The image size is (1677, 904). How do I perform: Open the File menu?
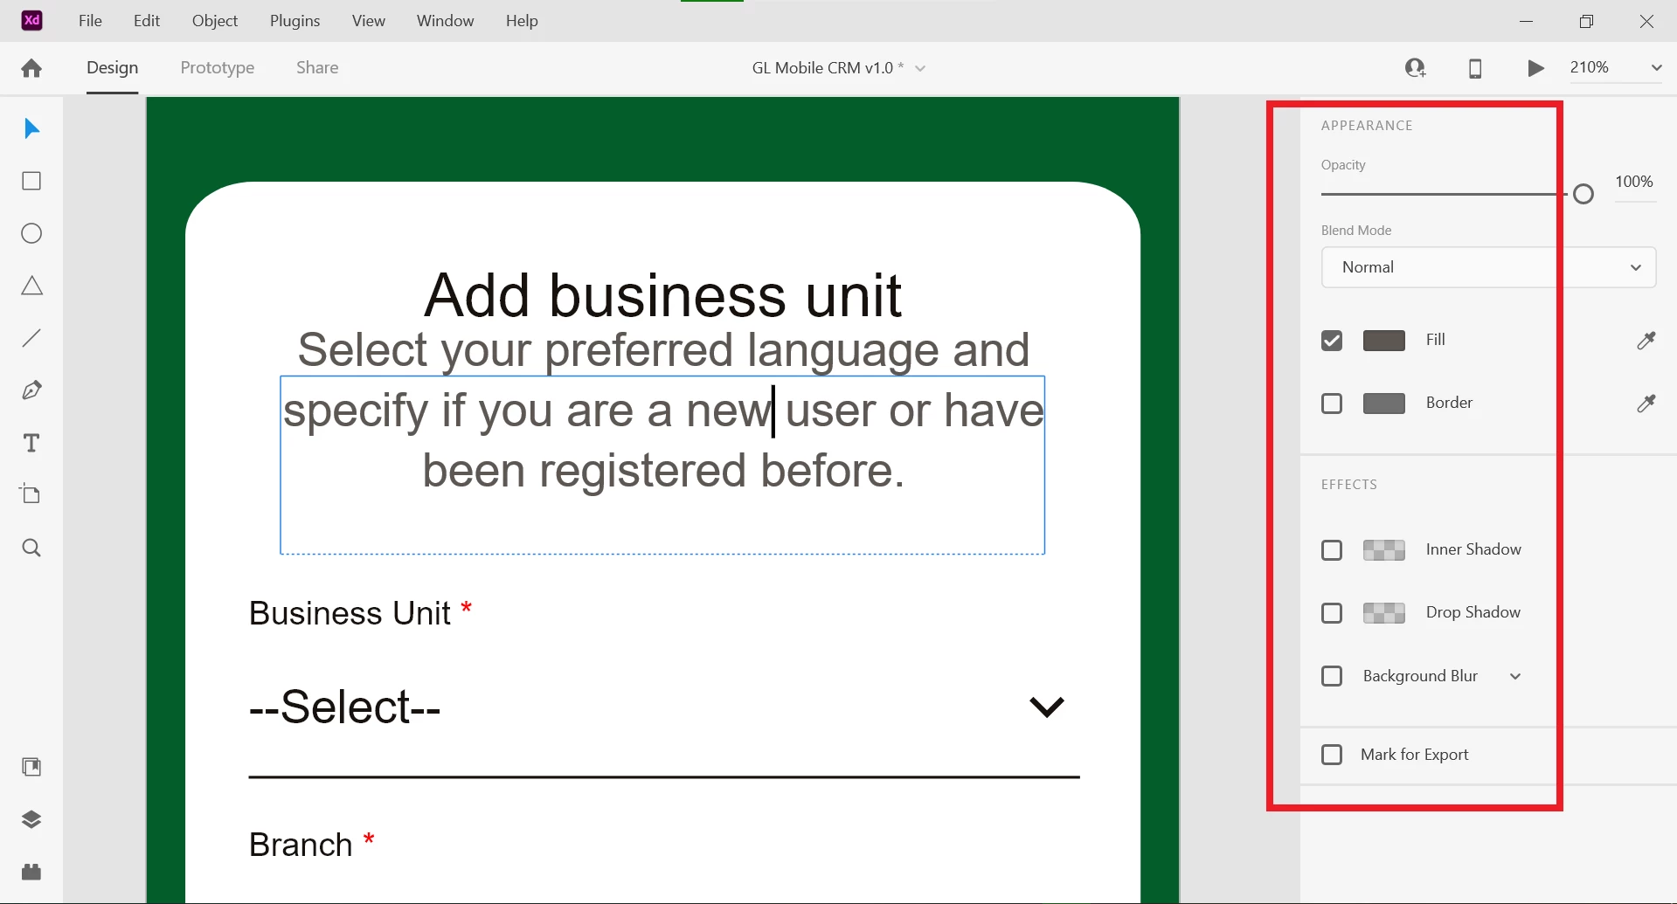[90, 20]
